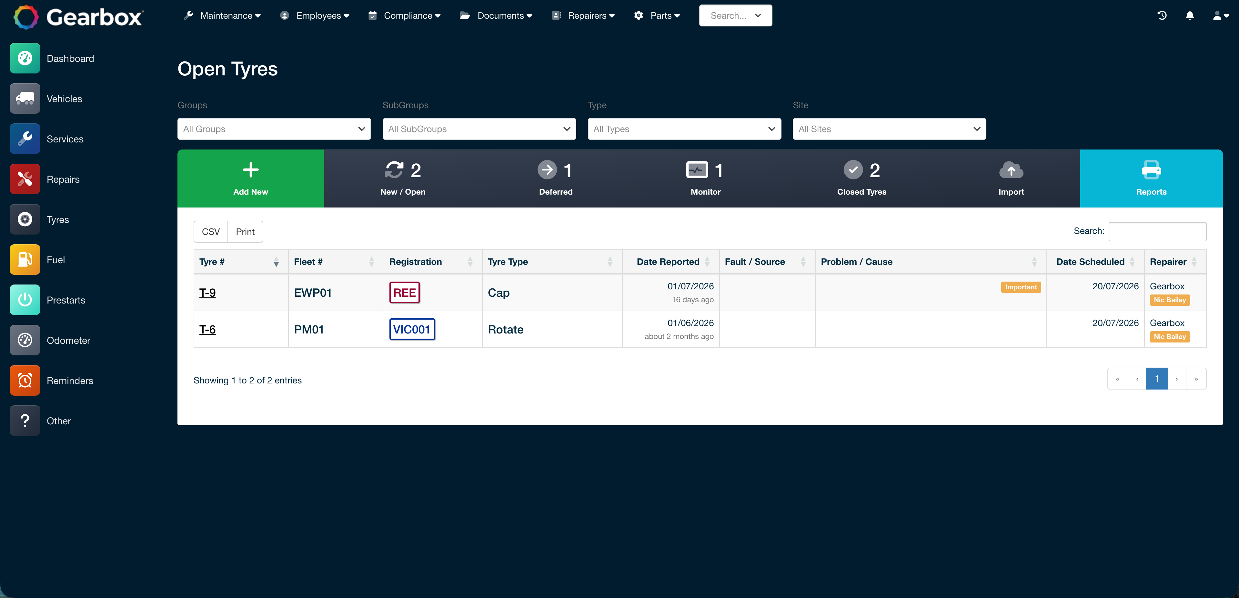Click the REE registration plate
Viewport: 1239px width, 598px height.
point(404,293)
